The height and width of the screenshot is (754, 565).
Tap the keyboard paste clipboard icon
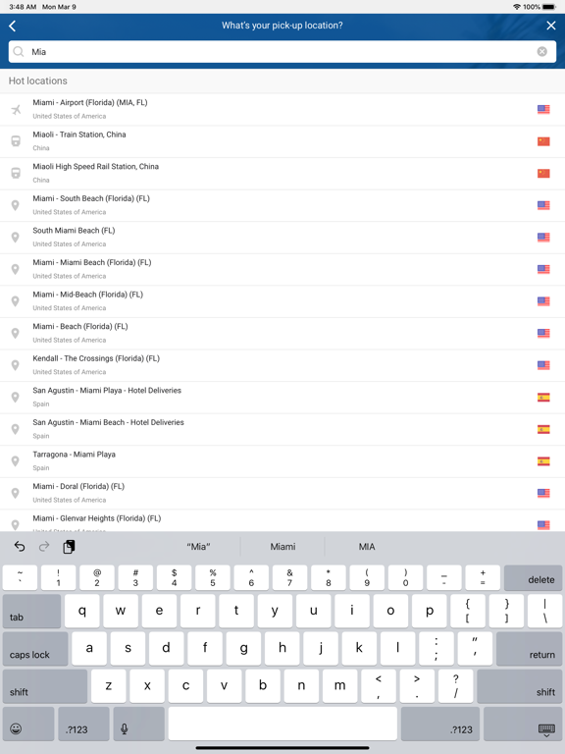click(69, 546)
